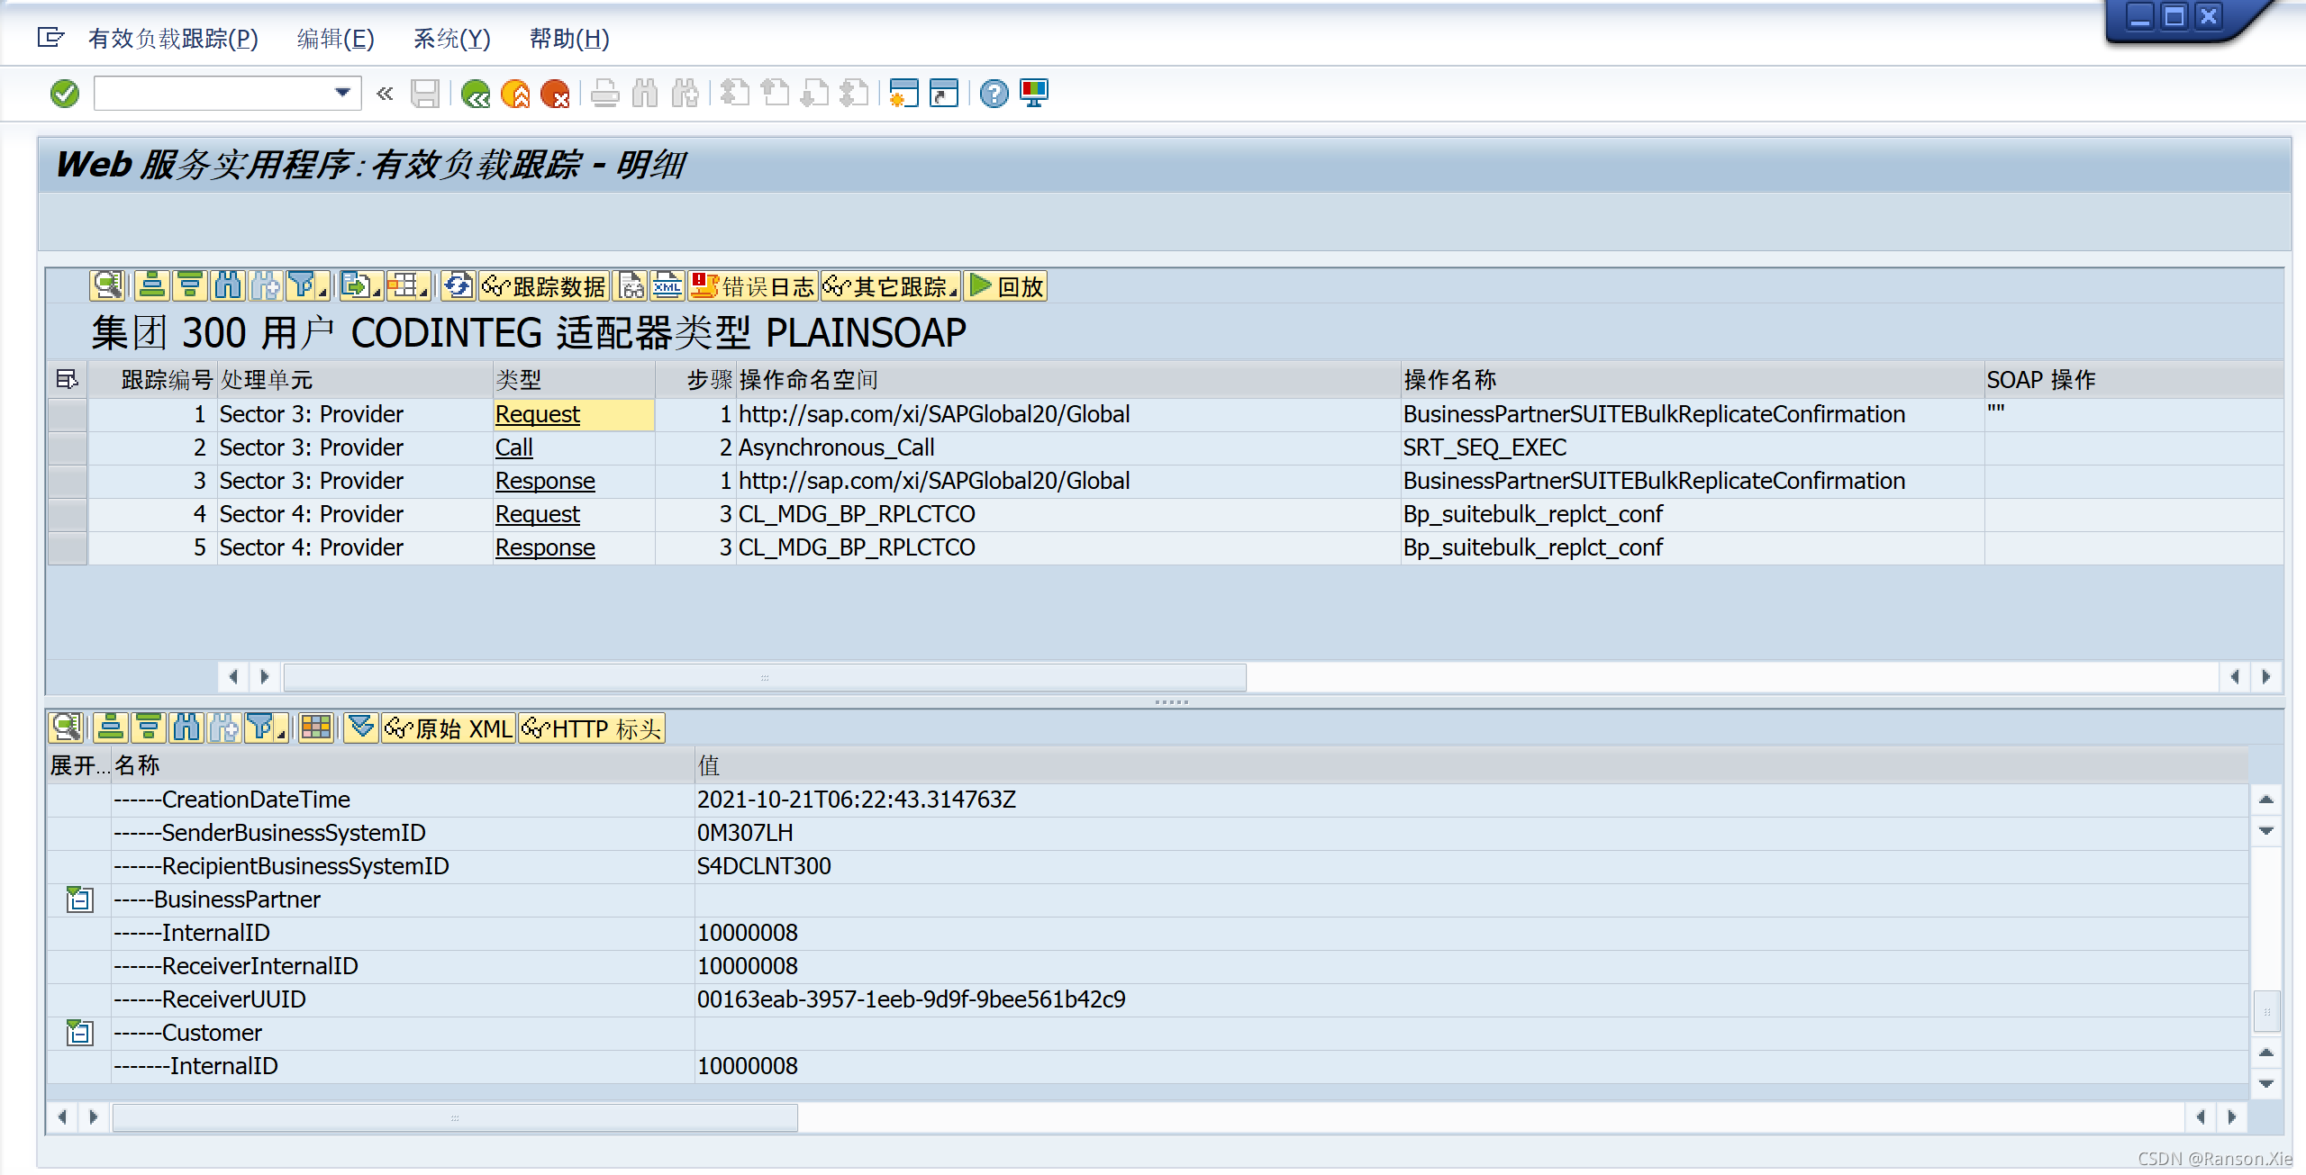
Task: Click the refresh icon on trace toolbar
Action: pyautogui.click(x=457, y=285)
